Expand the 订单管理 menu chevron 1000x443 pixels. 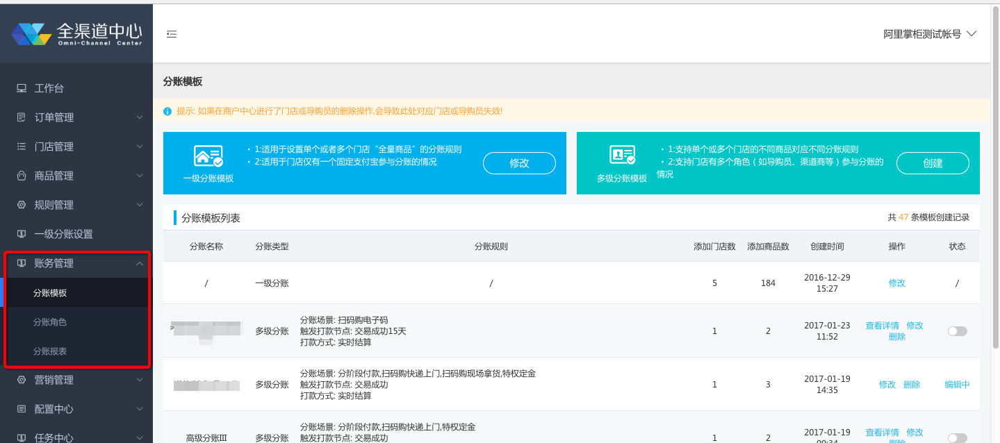pyautogui.click(x=140, y=117)
